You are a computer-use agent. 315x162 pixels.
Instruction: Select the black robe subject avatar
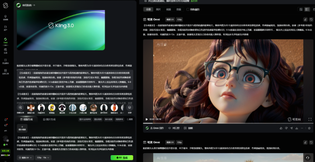tap(62, 107)
